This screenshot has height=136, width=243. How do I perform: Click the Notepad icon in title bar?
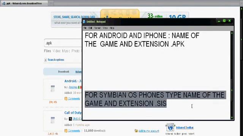click(x=84, y=22)
